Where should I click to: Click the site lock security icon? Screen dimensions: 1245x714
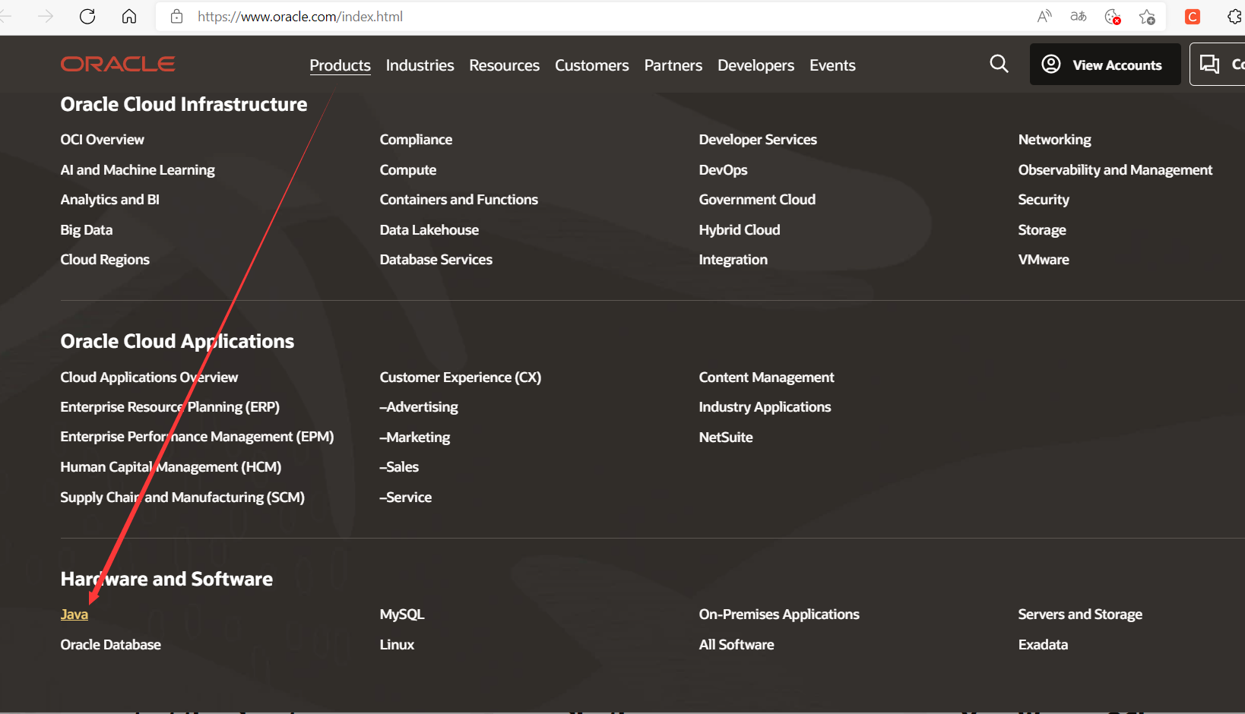(x=176, y=17)
